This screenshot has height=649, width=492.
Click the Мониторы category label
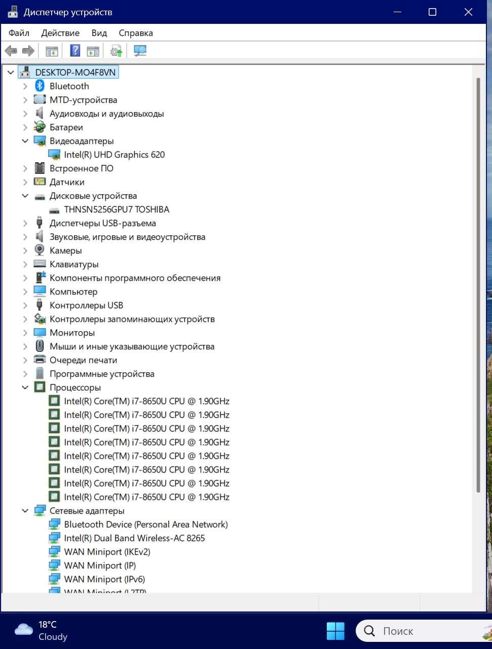(72, 333)
